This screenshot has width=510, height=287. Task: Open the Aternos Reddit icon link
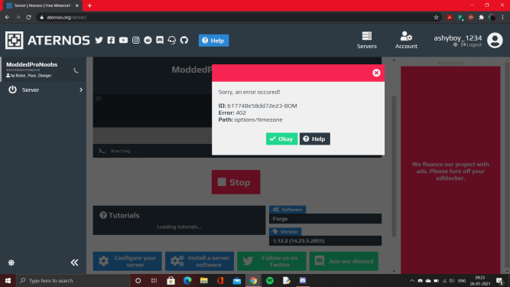[148, 40]
